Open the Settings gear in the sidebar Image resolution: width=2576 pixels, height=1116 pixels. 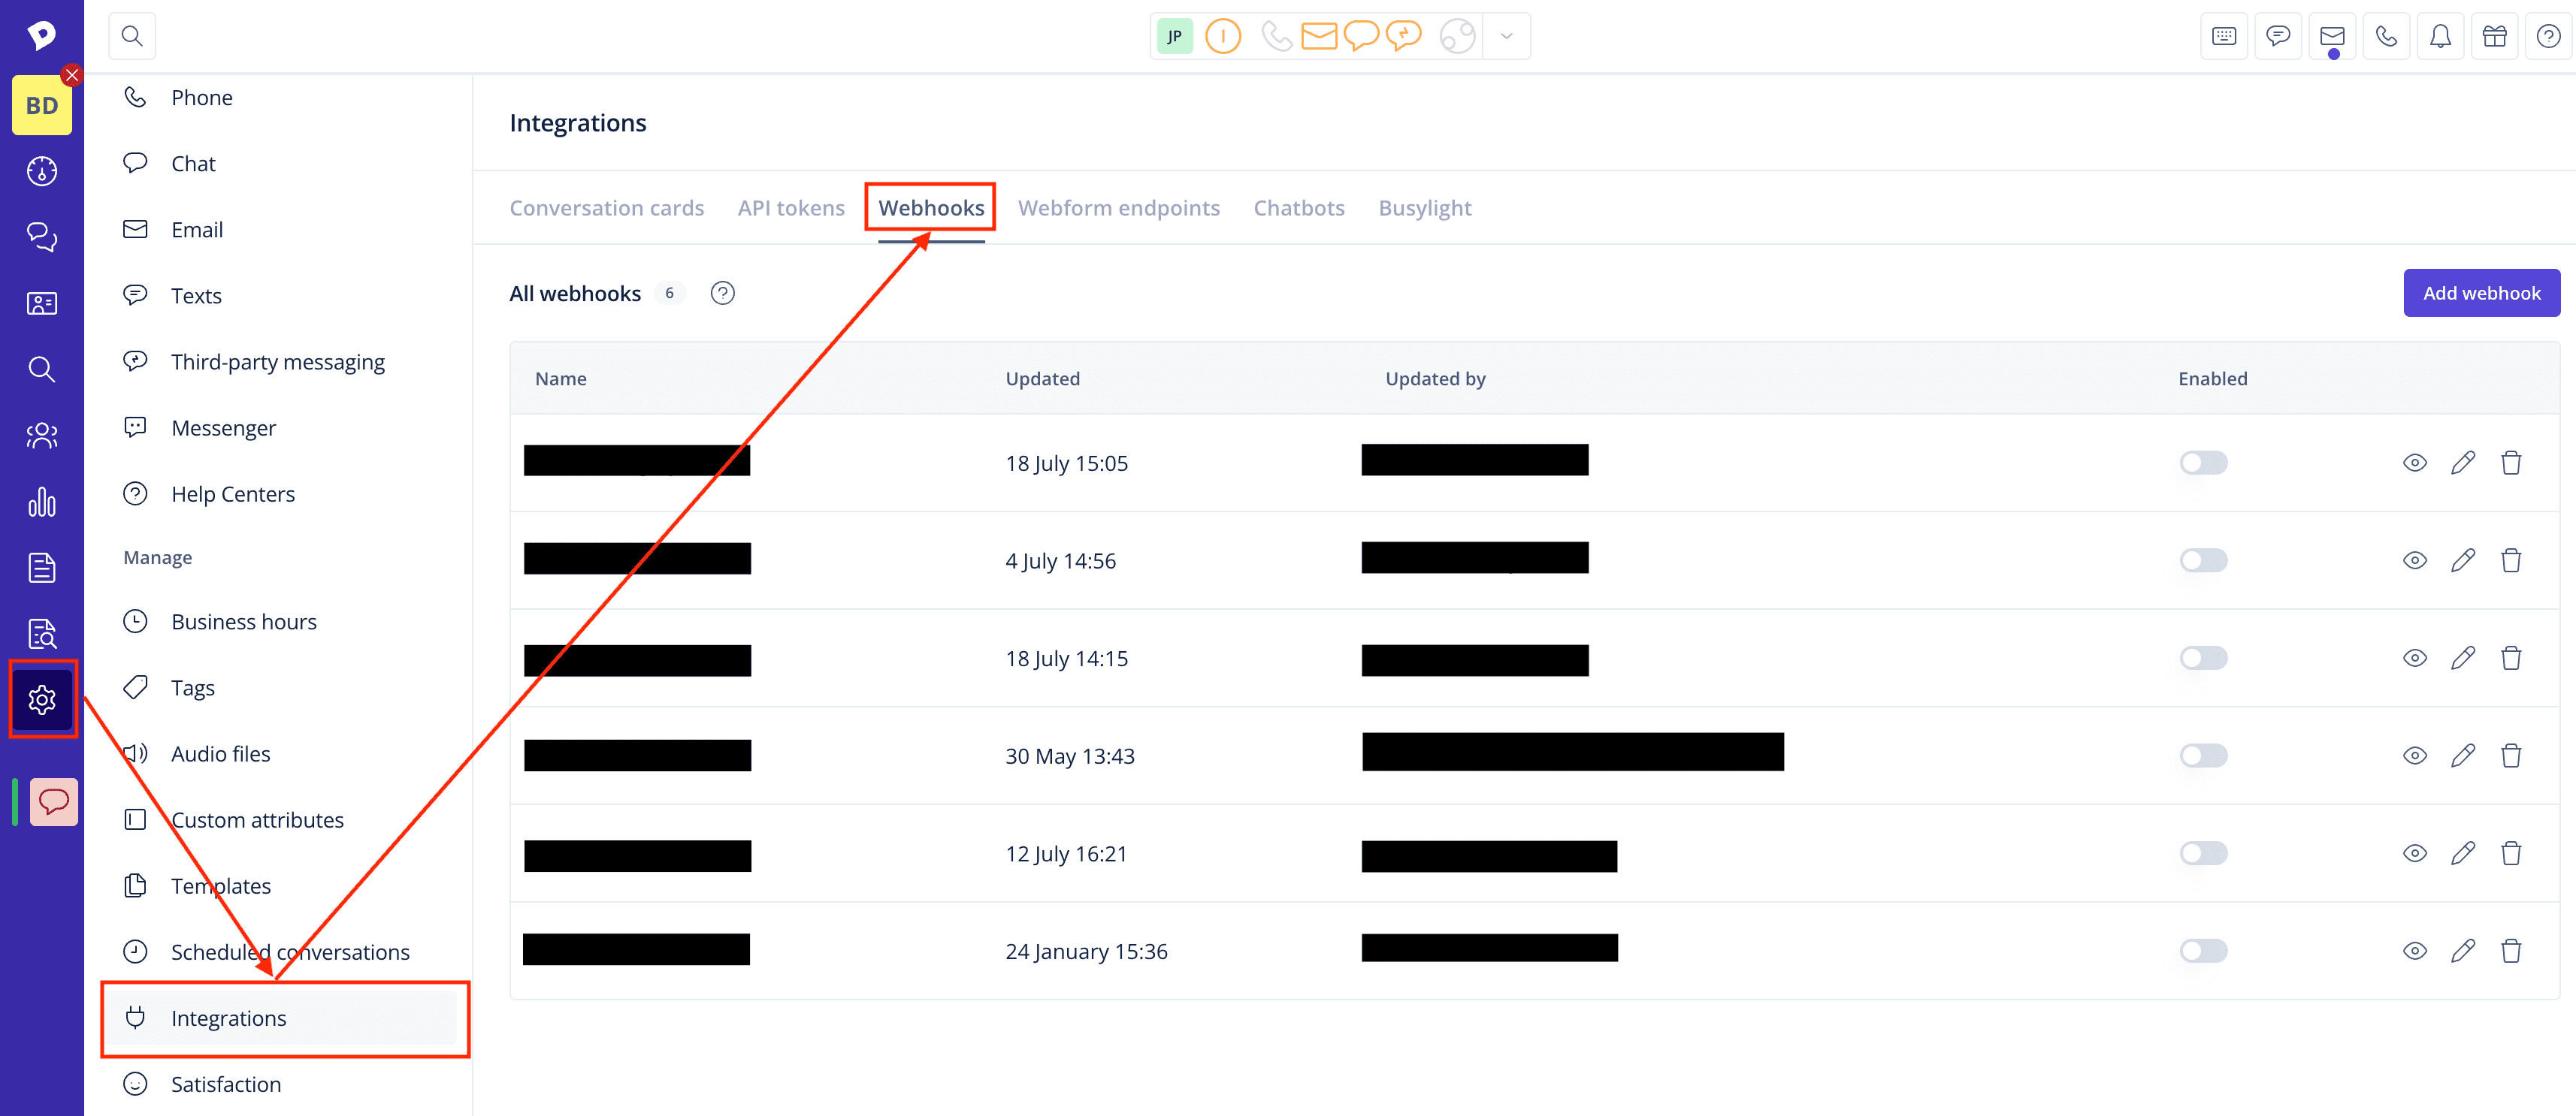42,699
